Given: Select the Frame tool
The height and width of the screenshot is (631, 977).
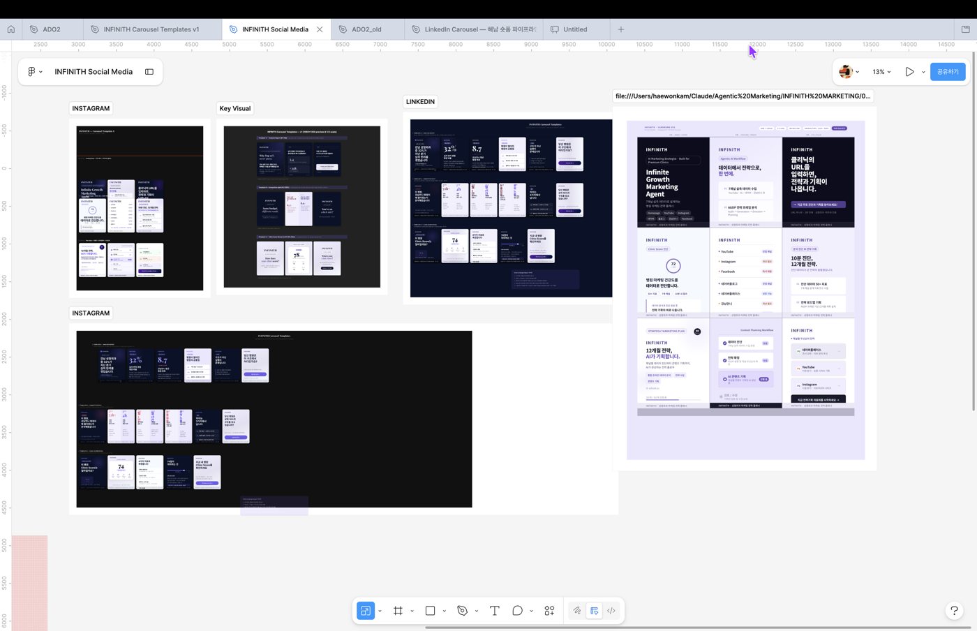Looking at the screenshot, I should 398,611.
